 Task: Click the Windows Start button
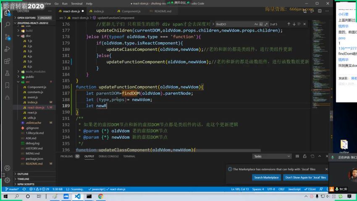pos(5,196)
